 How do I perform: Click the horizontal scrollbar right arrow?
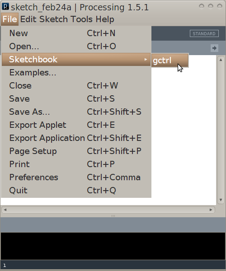tap(211, 210)
